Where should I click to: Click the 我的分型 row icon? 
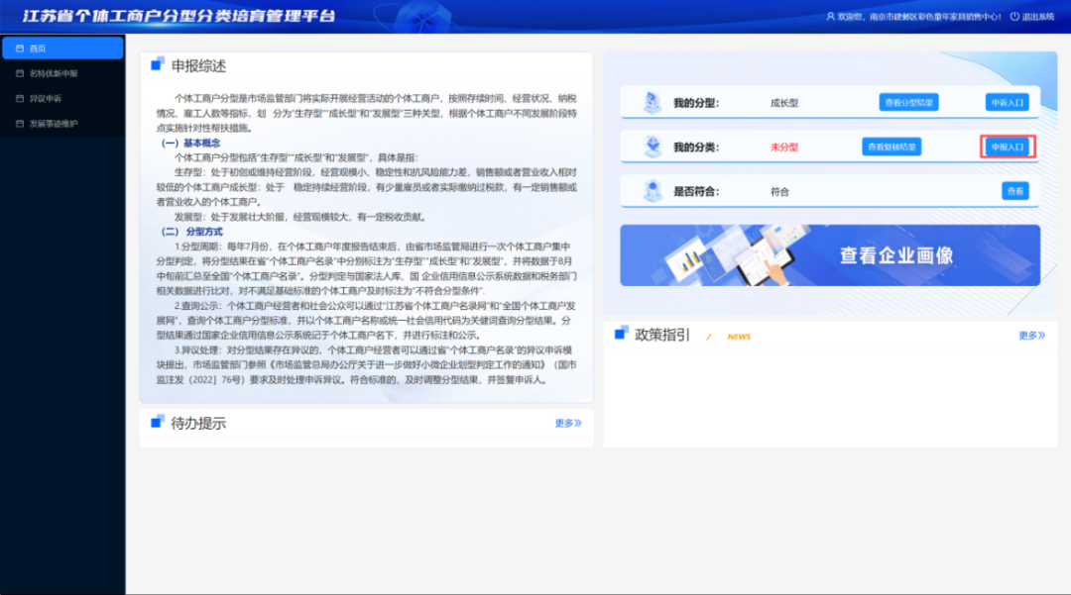[x=652, y=102]
